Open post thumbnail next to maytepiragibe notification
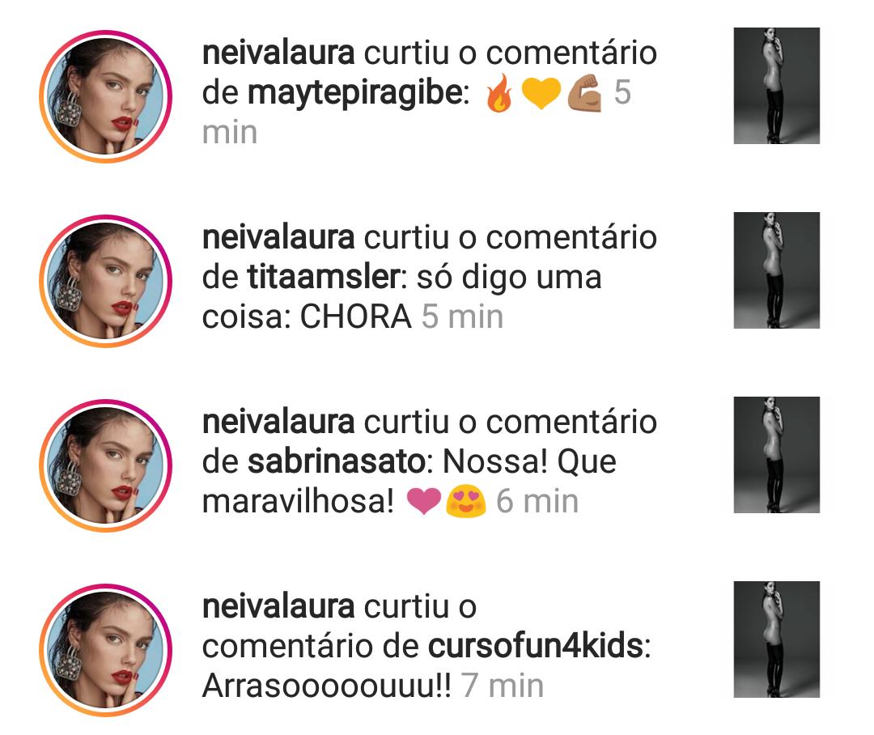The width and height of the screenshot is (874, 735). click(x=776, y=85)
